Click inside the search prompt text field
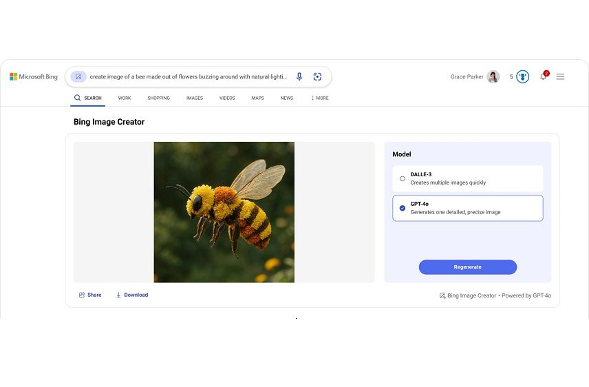The image size is (589, 387). click(x=188, y=77)
